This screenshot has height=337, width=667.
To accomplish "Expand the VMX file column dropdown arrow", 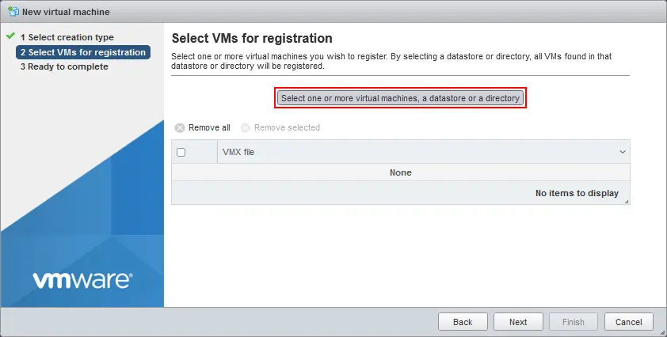I will (623, 152).
